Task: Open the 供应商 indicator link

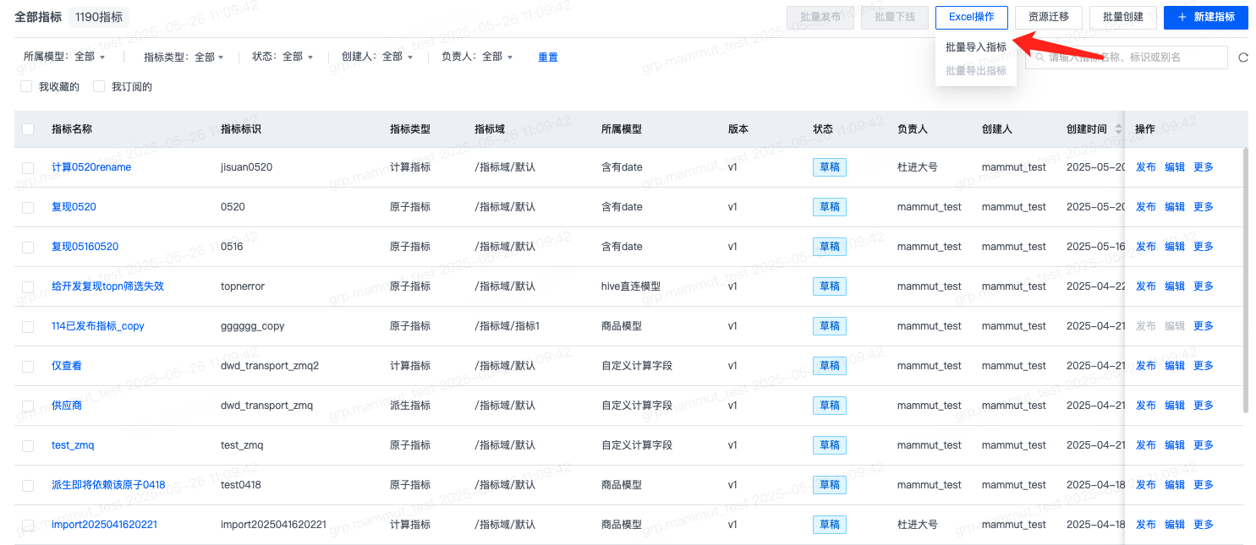Action: [67, 406]
